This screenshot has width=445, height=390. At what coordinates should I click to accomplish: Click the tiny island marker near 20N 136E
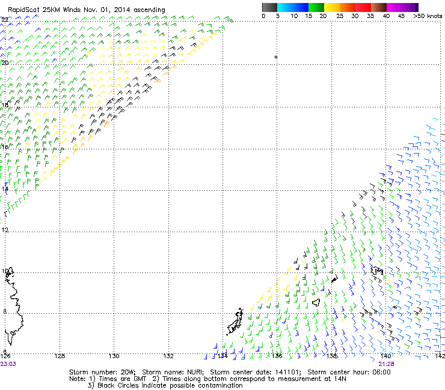point(276,57)
